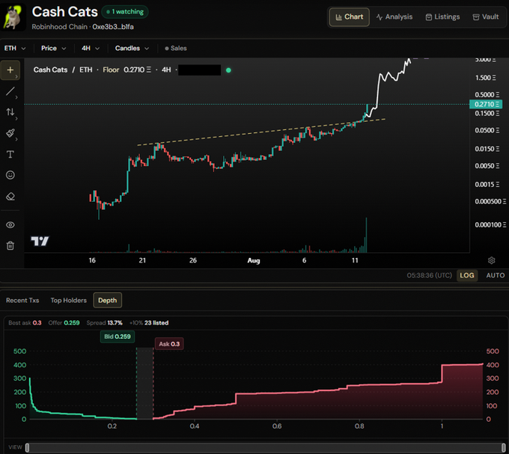Click the Cash Cats title heading
Viewport: 509px width, 454px height.
[64, 12]
